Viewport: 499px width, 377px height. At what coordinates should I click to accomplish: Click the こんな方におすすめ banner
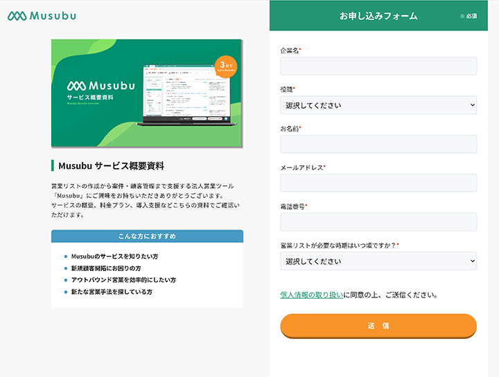click(147, 237)
